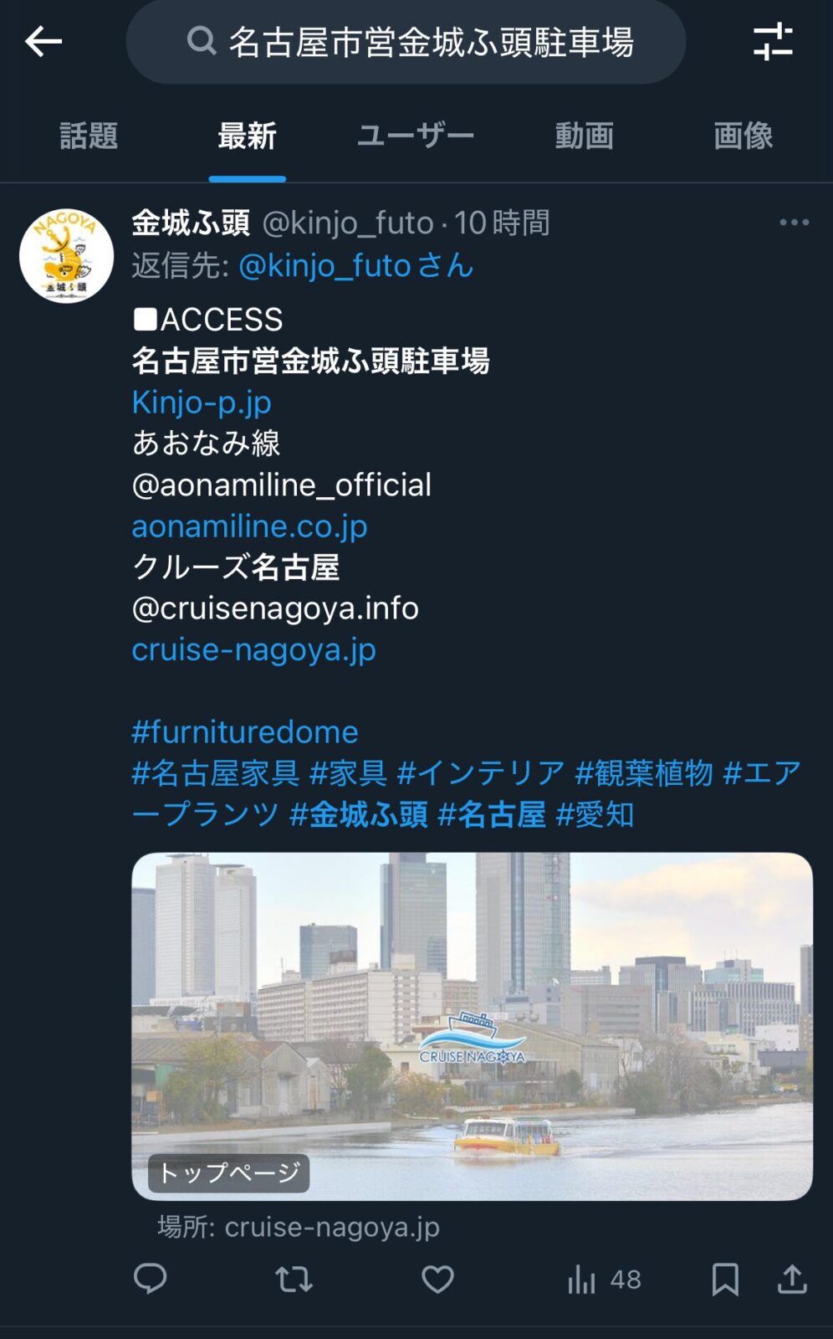833x1339 pixels.
Task: Share the tweet via the upload icon
Action: (792, 1279)
